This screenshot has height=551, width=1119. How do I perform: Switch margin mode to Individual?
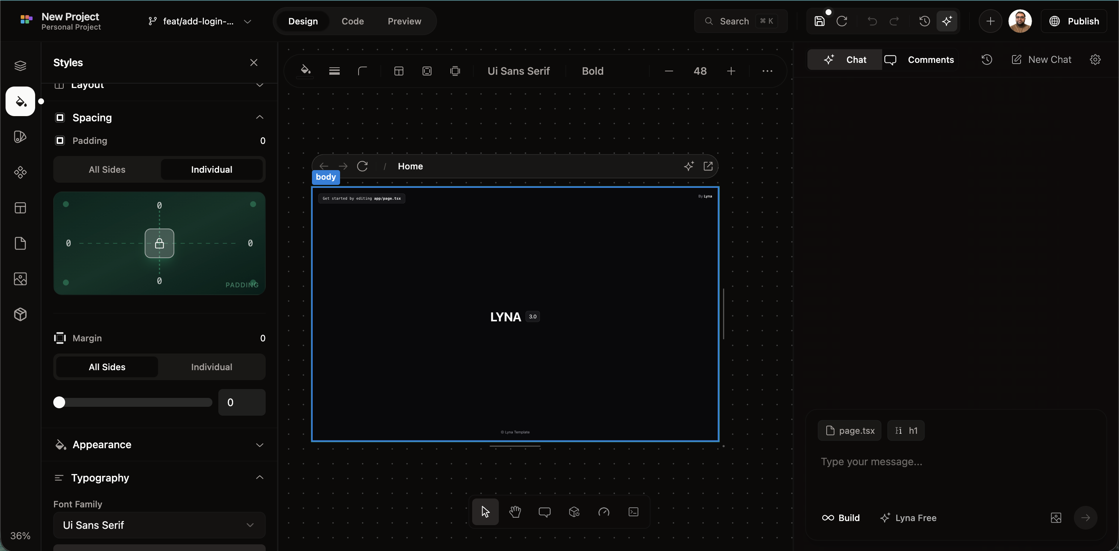(212, 367)
